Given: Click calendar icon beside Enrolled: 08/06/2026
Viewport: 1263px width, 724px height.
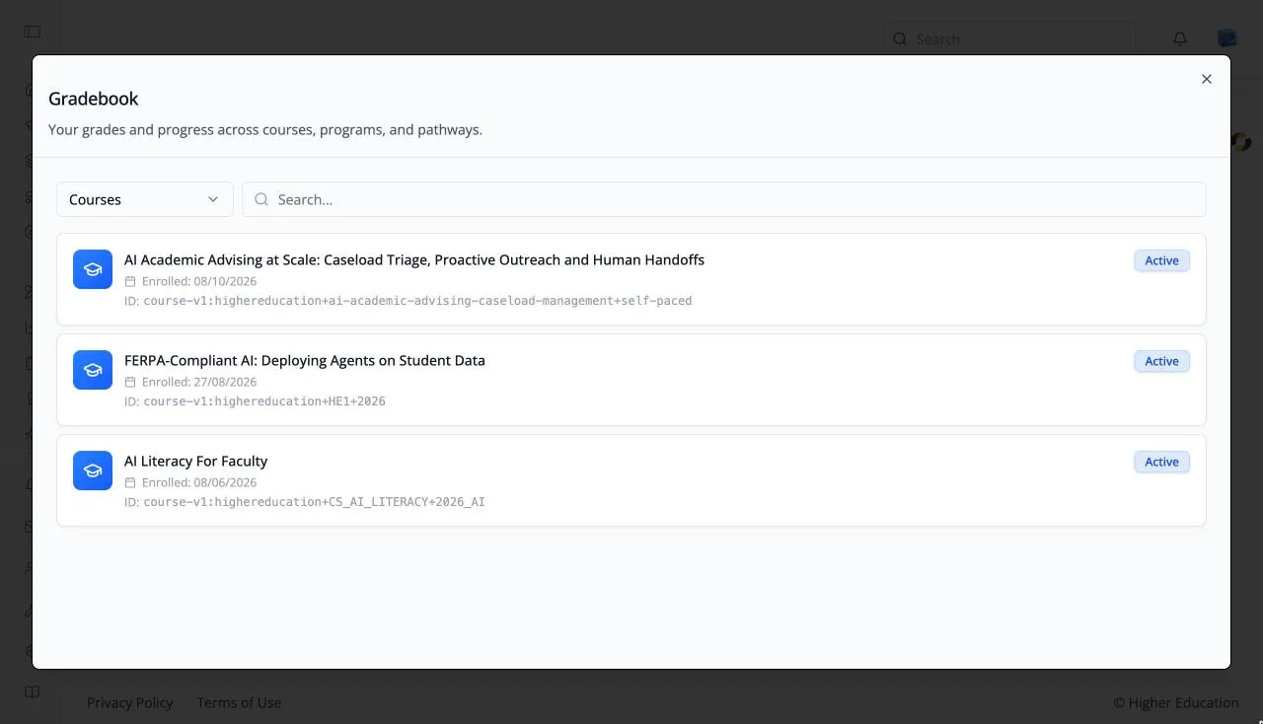Looking at the screenshot, I should click(x=130, y=482).
